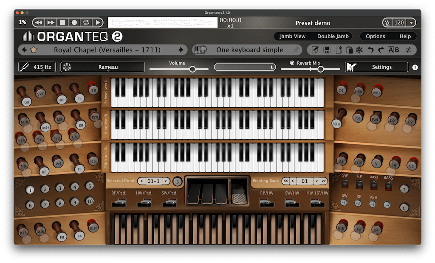This screenshot has width=435, height=263.
Task: Pull the C8 stop knob
Action: pos(411,166)
